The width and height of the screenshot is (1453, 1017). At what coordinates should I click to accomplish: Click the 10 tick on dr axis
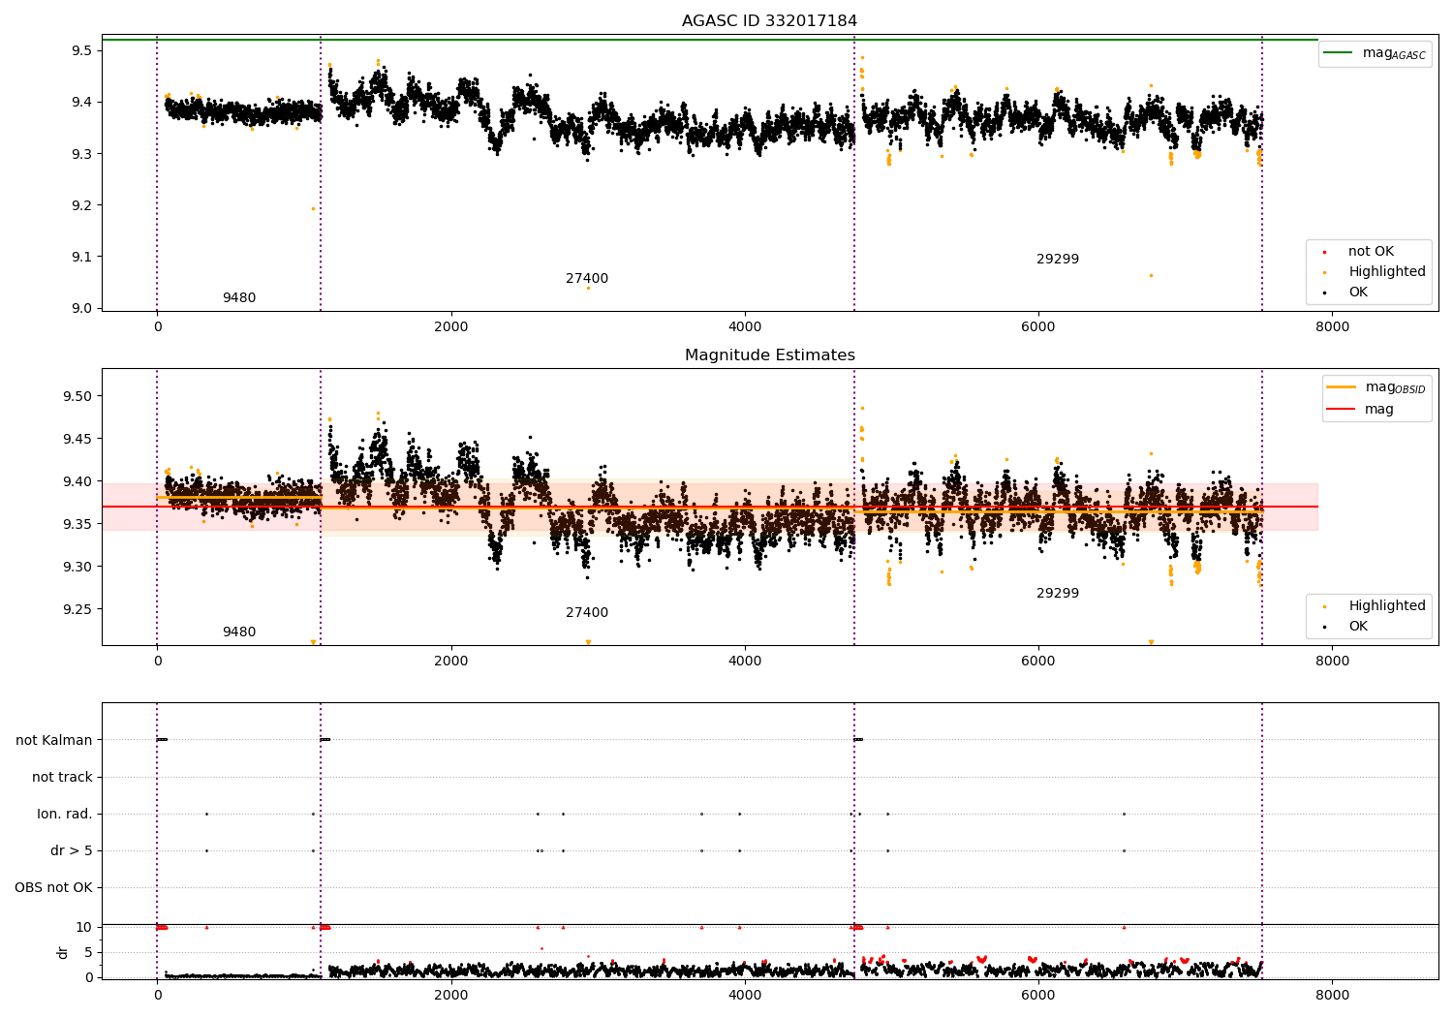point(84,928)
